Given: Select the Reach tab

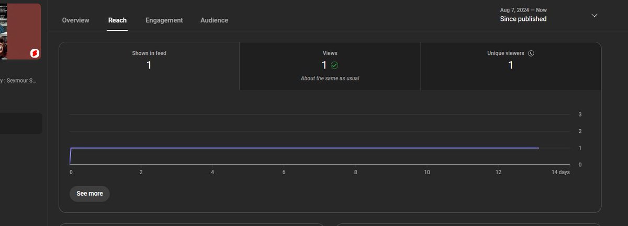Looking at the screenshot, I should coord(117,20).
